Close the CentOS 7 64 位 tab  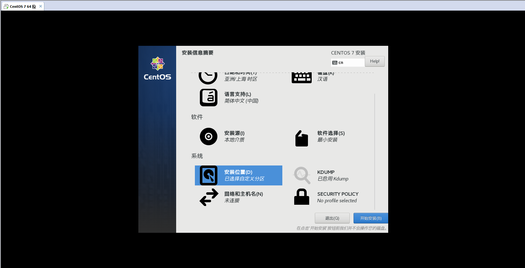tap(41, 6)
